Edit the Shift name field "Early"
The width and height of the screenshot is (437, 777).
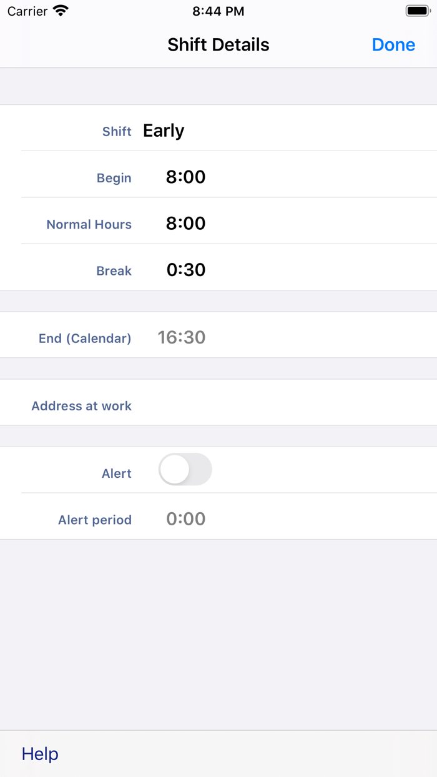pos(164,131)
